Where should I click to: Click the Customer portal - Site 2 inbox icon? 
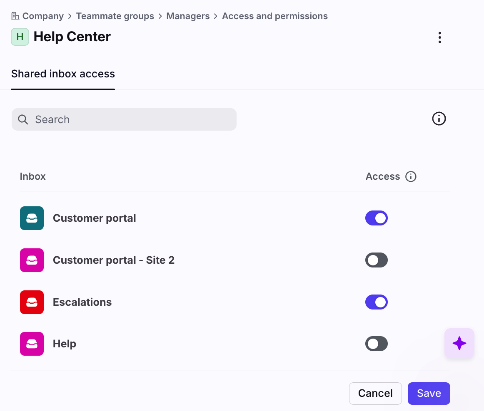(32, 260)
